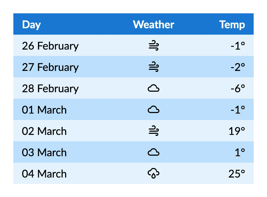Select the 04 March date cell
The width and height of the screenshot is (267, 197).
44,174
